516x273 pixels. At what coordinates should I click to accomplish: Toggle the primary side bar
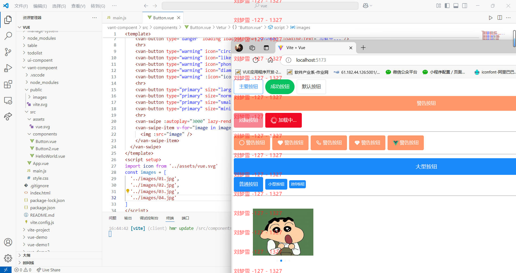pos(447,6)
